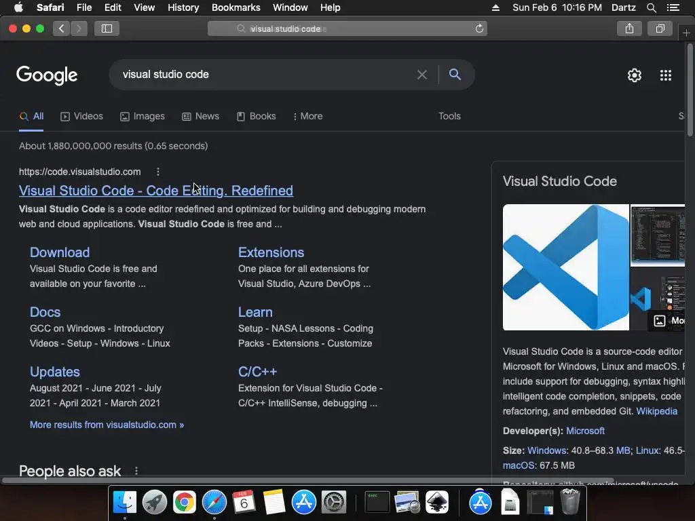
Task: Open Safari compass icon in the Dock
Action: (x=214, y=503)
